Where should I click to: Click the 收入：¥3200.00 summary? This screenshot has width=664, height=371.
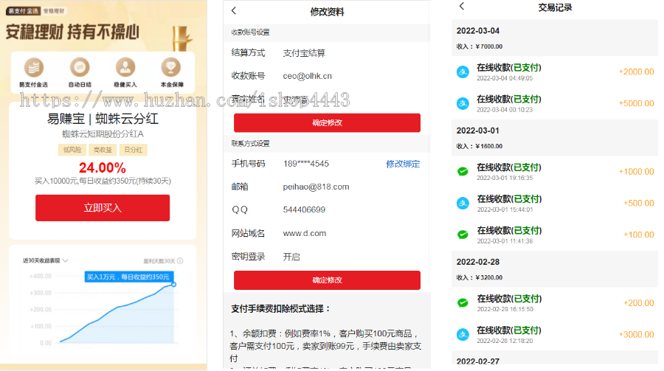pos(480,277)
